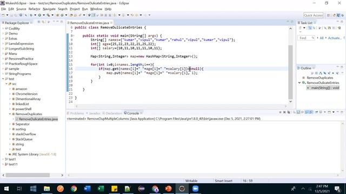This screenshot has width=346, height=194.
Task: Click the New file toolbar icon
Action: (3, 15)
